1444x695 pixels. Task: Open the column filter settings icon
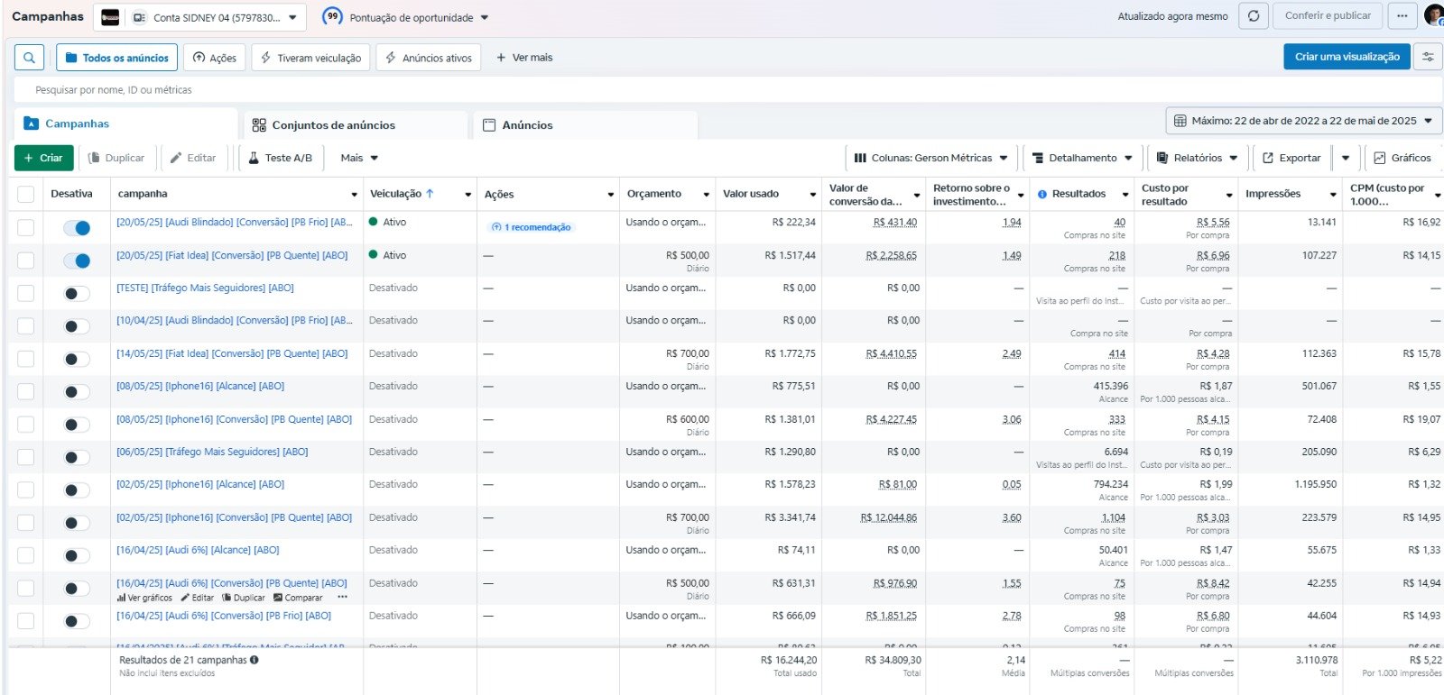(x=1428, y=57)
